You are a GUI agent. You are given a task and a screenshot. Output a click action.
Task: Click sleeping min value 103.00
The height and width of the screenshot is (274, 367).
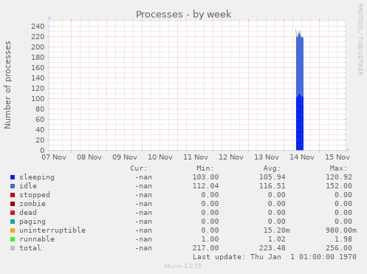click(x=205, y=177)
